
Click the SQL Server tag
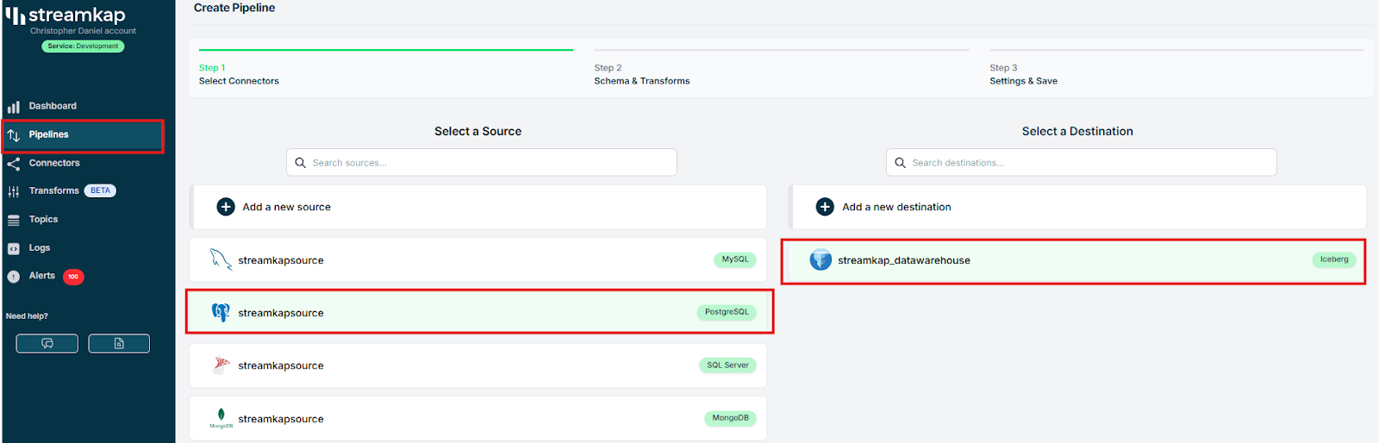point(727,365)
